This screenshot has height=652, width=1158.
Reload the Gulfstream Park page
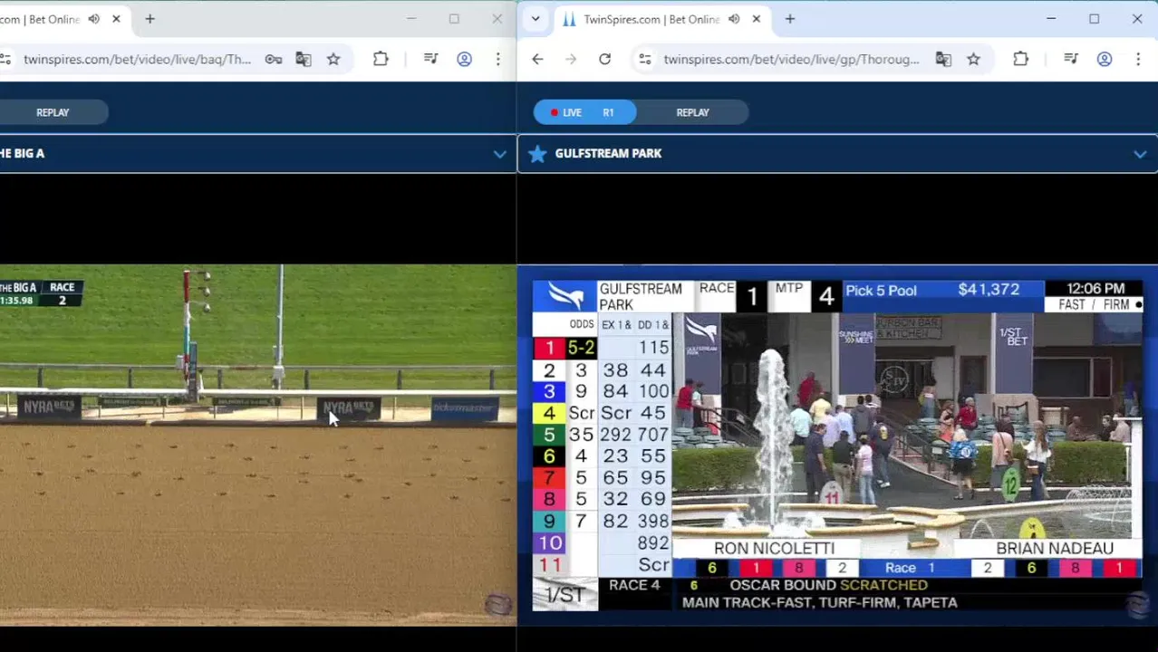pos(604,60)
